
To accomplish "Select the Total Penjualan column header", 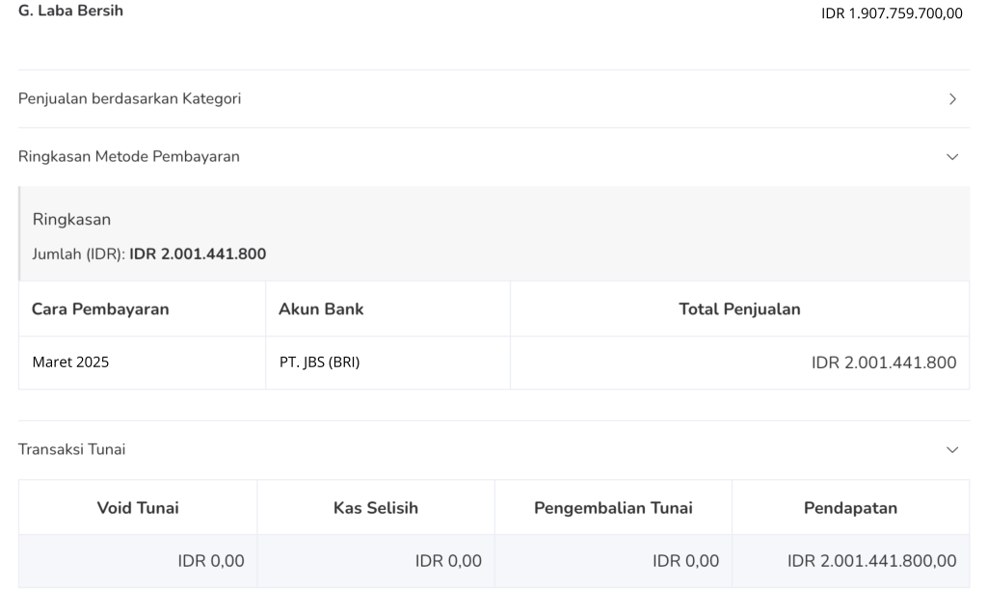I will tap(739, 309).
